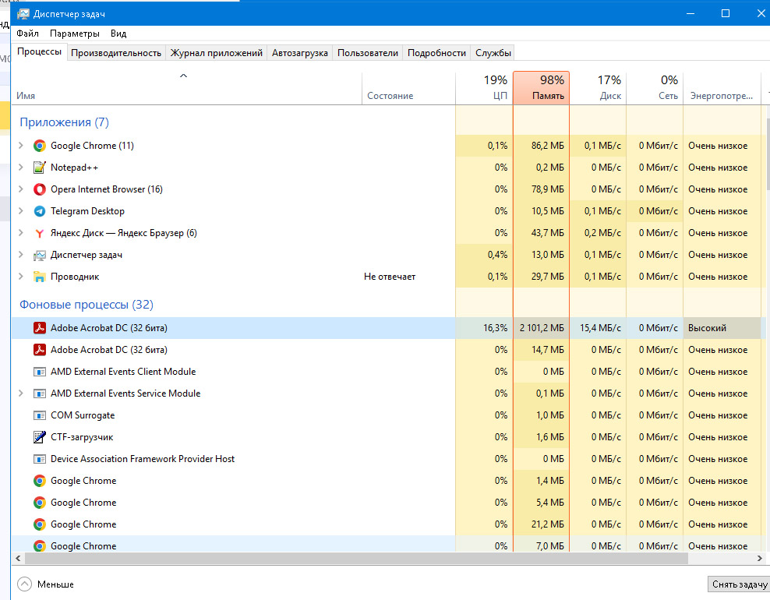Switch to the Подробности tab

[x=436, y=52]
